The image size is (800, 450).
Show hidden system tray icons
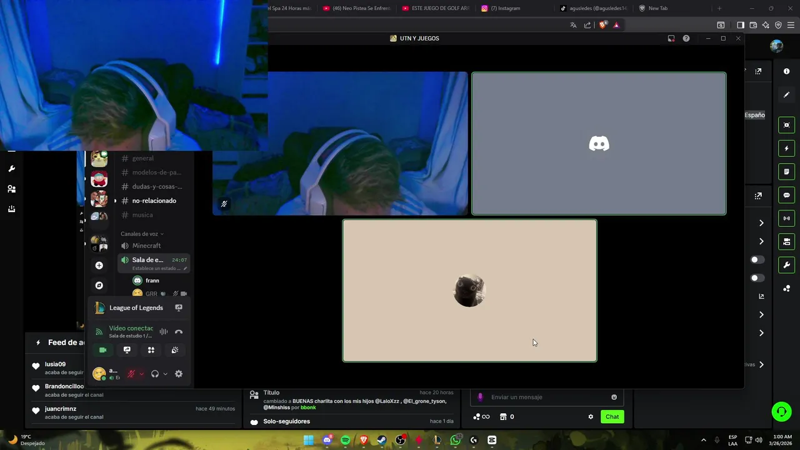tap(703, 440)
